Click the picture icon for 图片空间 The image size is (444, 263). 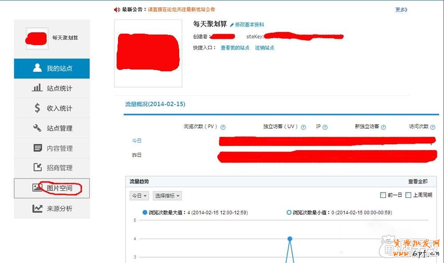coord(37,188)
